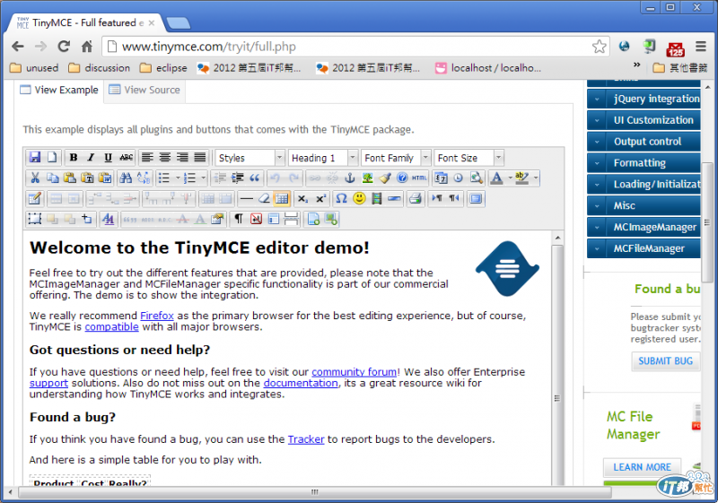Click the Subscript icon
Image resolution: width=718 pixels, height=503 pixels.
[x=302, y=198]
